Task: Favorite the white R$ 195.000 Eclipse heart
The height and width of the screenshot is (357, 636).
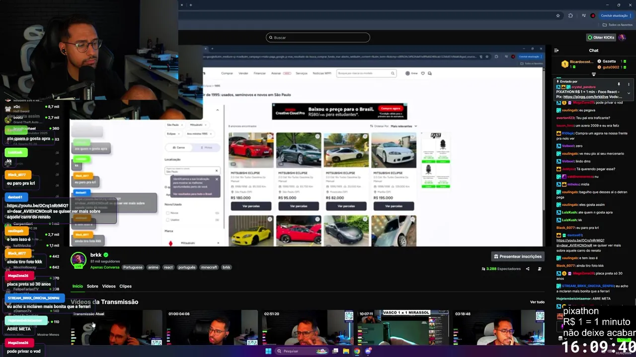Action: tap(412, 136)
